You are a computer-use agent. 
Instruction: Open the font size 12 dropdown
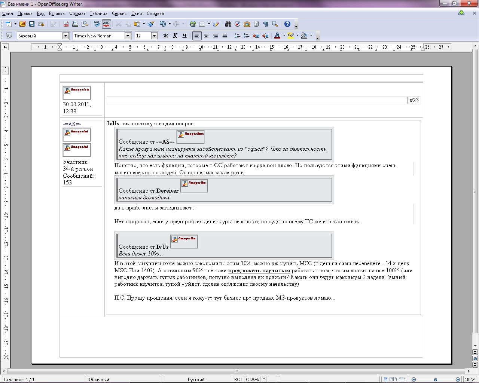(154, 36)
